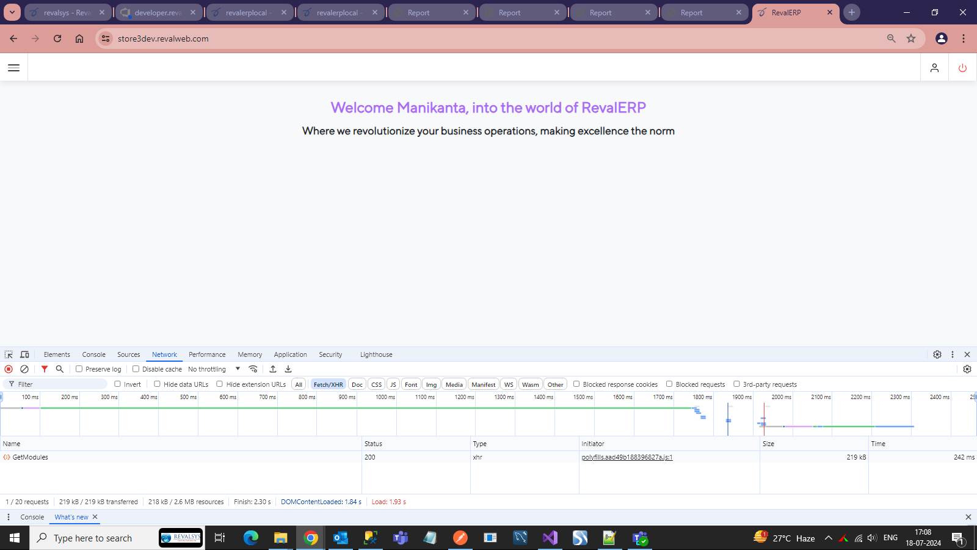Image resolution: width=977 pixels, height=550 pixels.
Task: Toggle the network filter funnel icon
Action: [x=45, y=369]
